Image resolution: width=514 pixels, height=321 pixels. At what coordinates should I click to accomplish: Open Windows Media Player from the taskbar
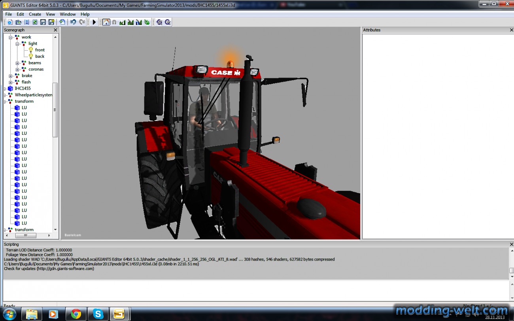(x=53, y=314)
